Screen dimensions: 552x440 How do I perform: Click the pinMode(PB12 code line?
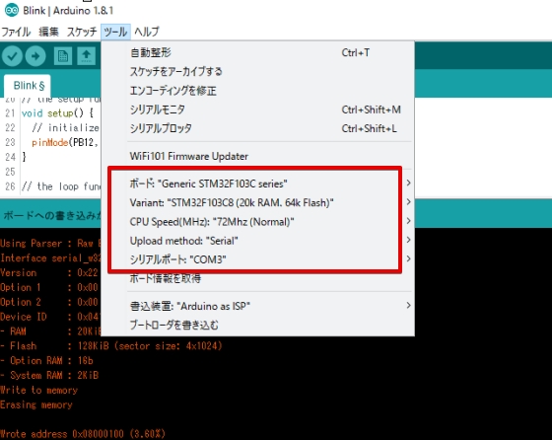65,142
